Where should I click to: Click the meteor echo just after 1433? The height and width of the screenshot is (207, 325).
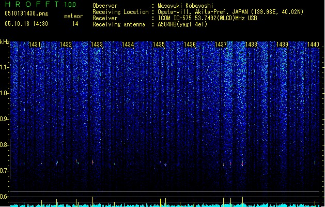coord(92,162)
